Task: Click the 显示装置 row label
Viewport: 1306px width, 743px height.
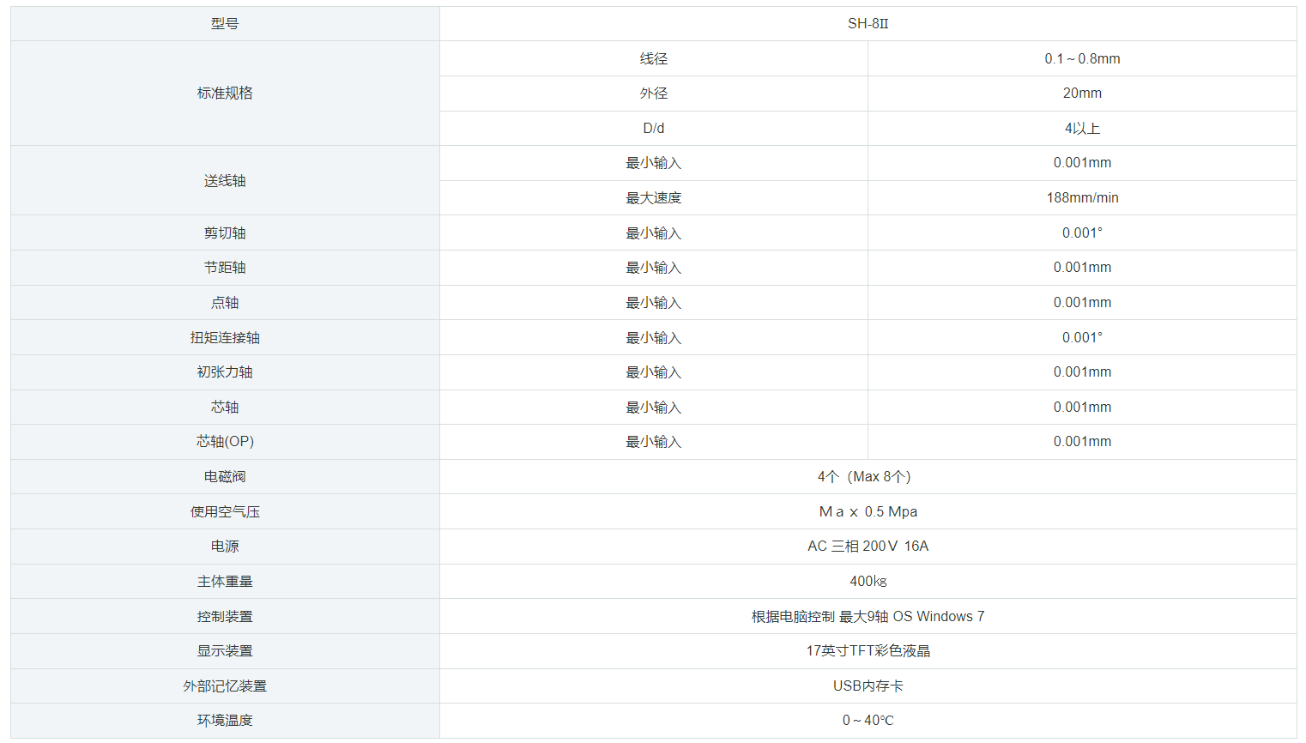Action: click(x=225, y=651)
